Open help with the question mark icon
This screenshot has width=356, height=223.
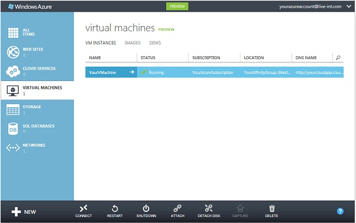pos(340,211)
